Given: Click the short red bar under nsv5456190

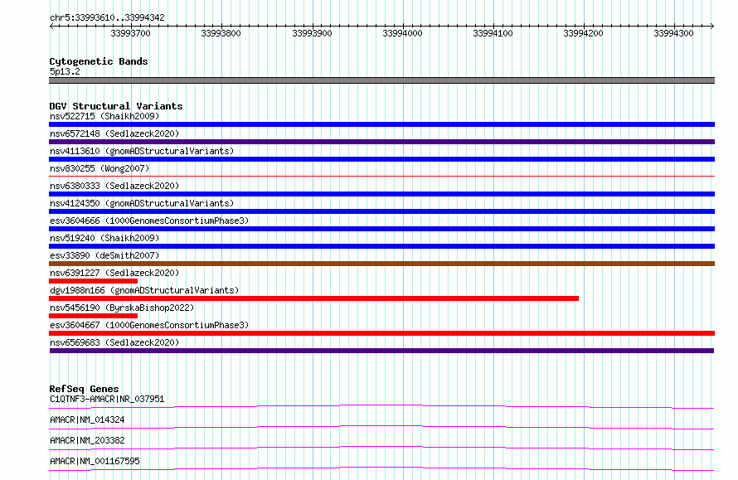Looking at the screenshot, I should point(93,316).
